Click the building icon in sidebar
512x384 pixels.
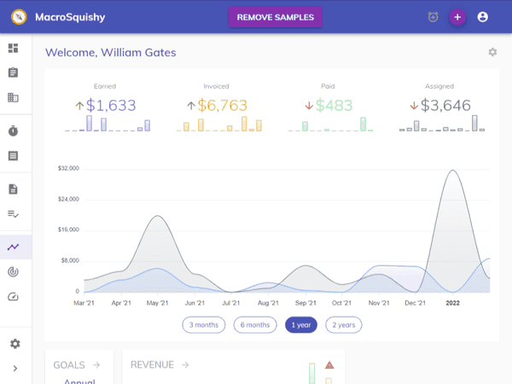pos(13,97)
